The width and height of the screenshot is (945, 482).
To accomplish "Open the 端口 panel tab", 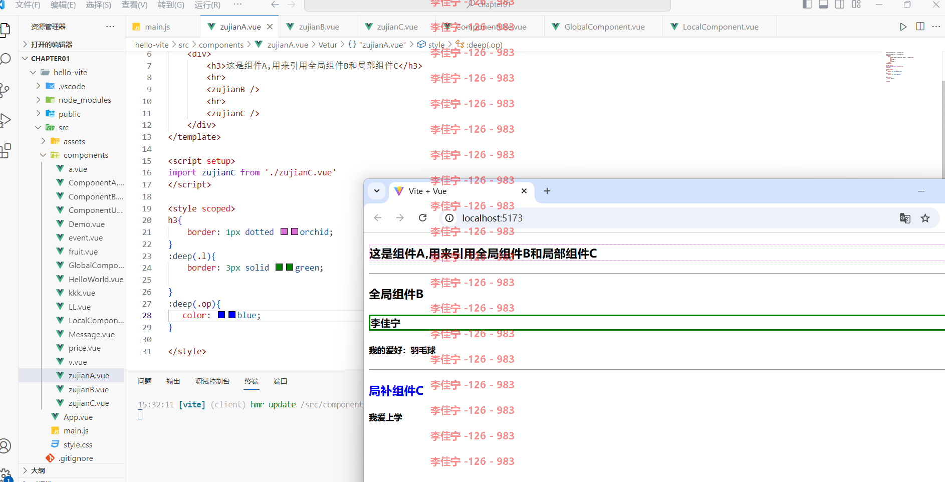I will [280, 381].
